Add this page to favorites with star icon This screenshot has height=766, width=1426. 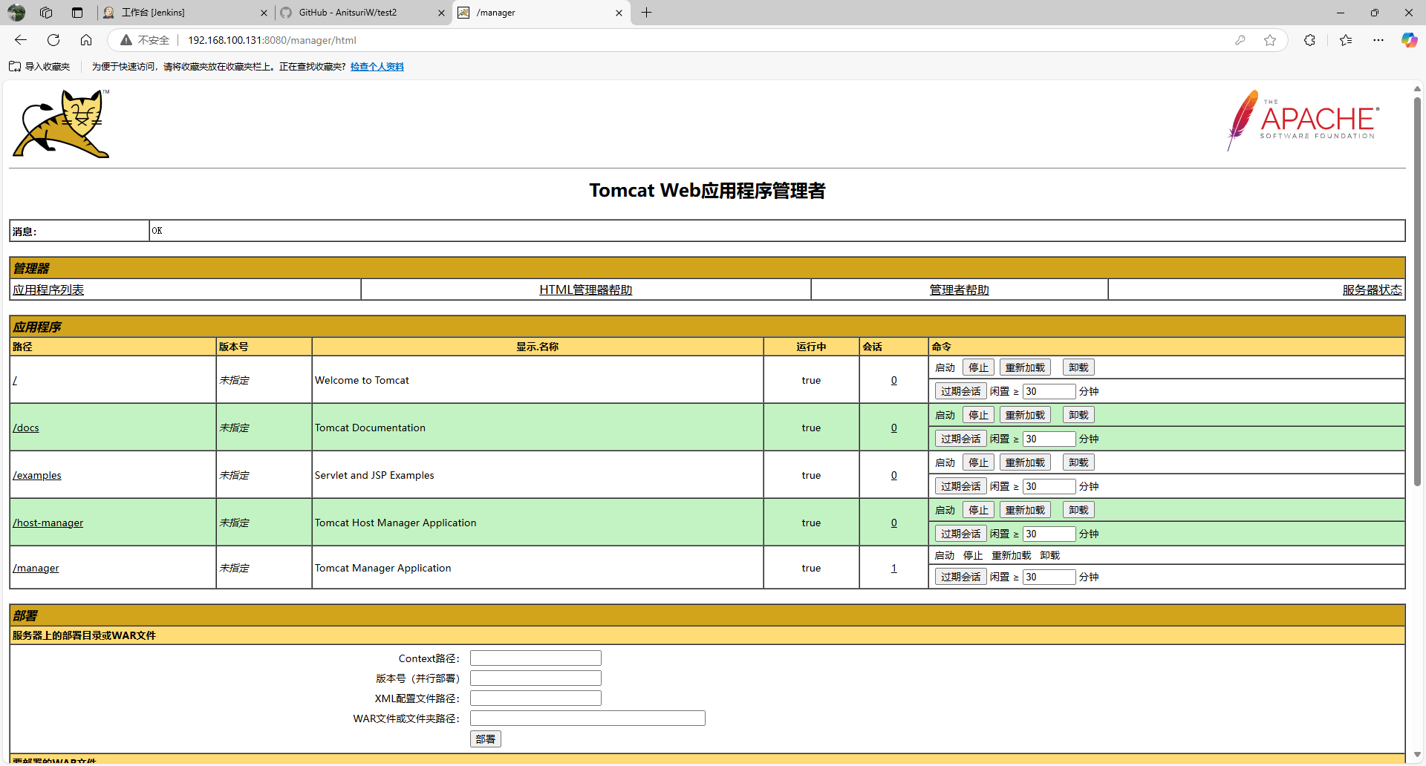coord(1270,40)
